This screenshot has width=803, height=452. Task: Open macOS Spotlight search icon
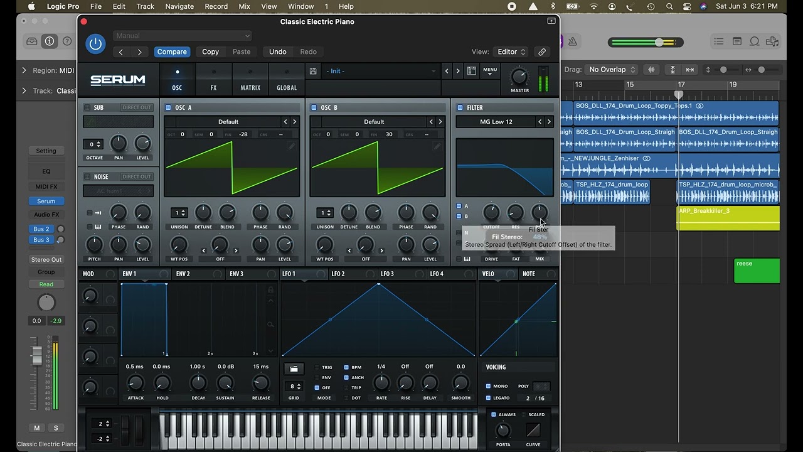click(670, 6)
